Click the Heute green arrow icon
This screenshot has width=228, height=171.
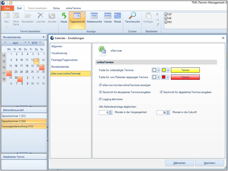64,16
